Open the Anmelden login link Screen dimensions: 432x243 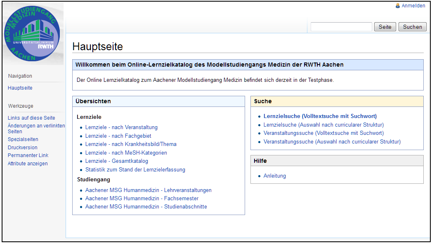413,6
